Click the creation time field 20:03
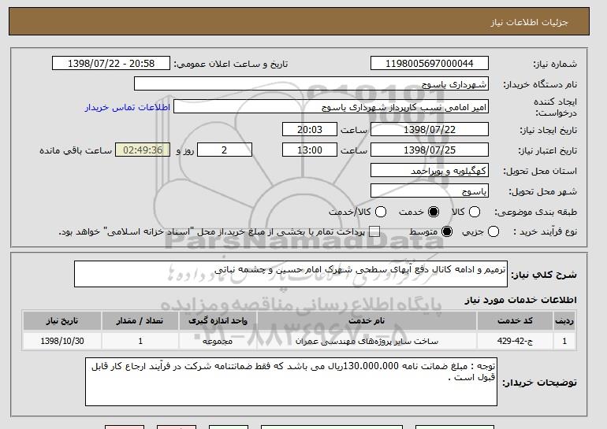 coord(310,129)
